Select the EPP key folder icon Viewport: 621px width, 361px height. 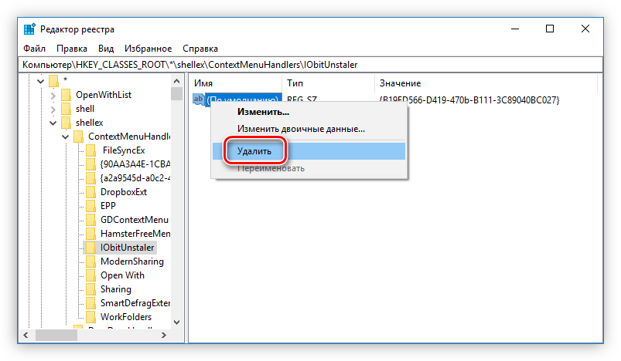(90, 206)
